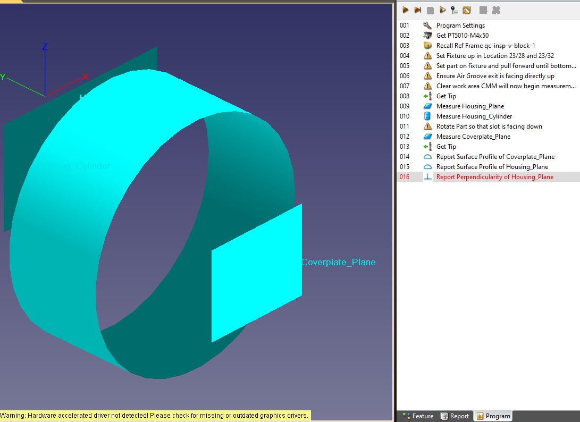580x422 pixels.
Task: Click the grey X icon in program toolbar
Action: [495, 10]
